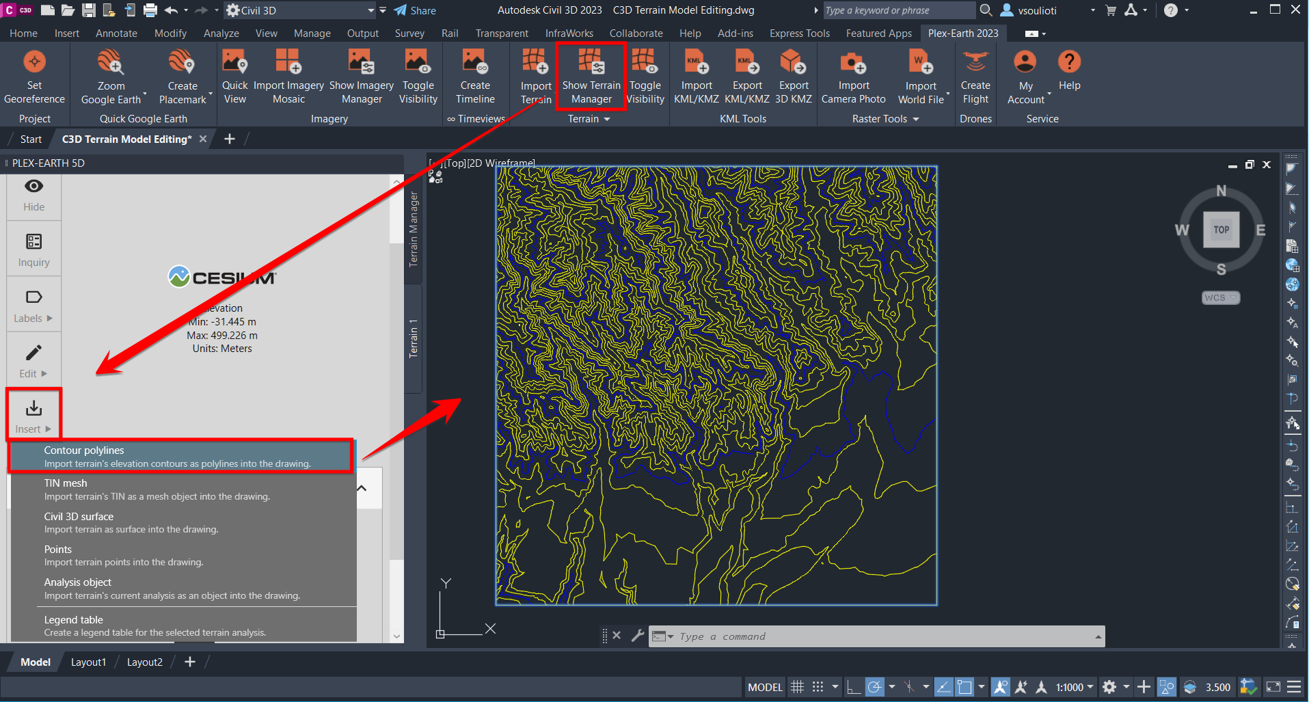This screenshot has height=702, width=1309.
Task: Click Import World File tool
Action: tap(921, 77)
